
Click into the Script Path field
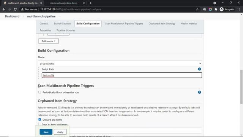(x=122, y=75)
